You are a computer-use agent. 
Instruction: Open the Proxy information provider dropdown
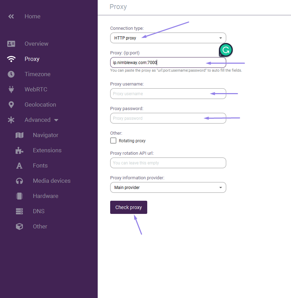[x=168, y=188]
